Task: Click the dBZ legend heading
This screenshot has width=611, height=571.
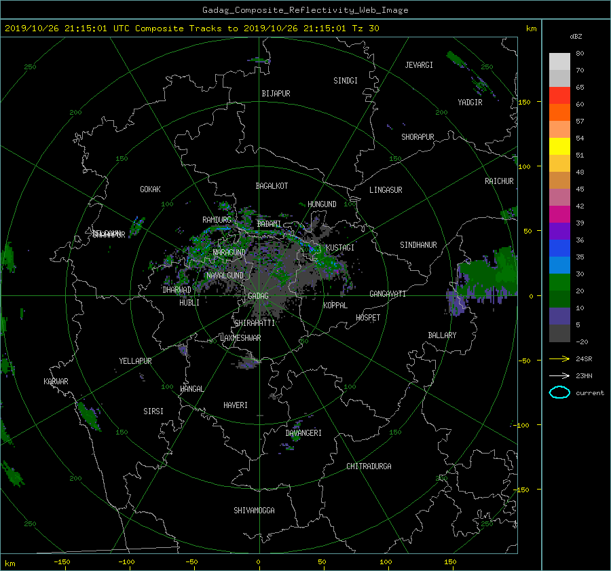Action: pyautogui.click(x=576, y=36)
